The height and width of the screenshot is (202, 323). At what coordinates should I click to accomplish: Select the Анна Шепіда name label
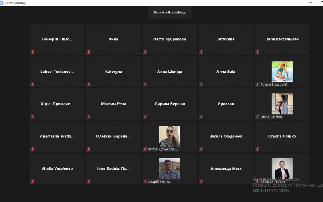pyautogui.click(x=170, y=72)
